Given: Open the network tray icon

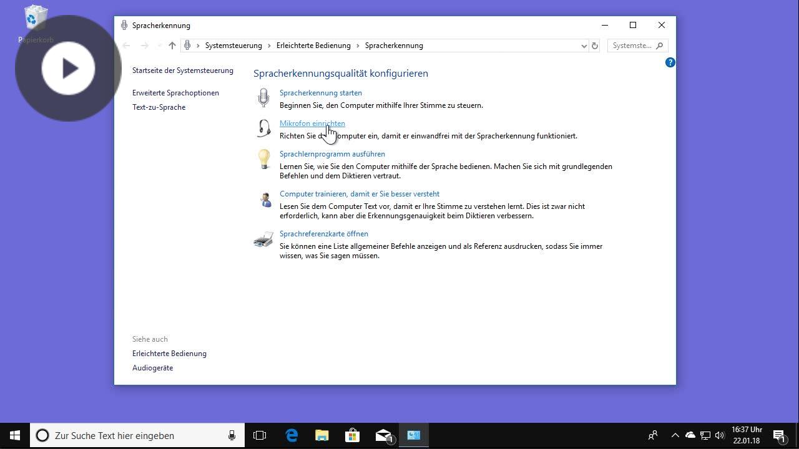Looking at the screenshot, I should pyautogui.click(x=705, y=435).
